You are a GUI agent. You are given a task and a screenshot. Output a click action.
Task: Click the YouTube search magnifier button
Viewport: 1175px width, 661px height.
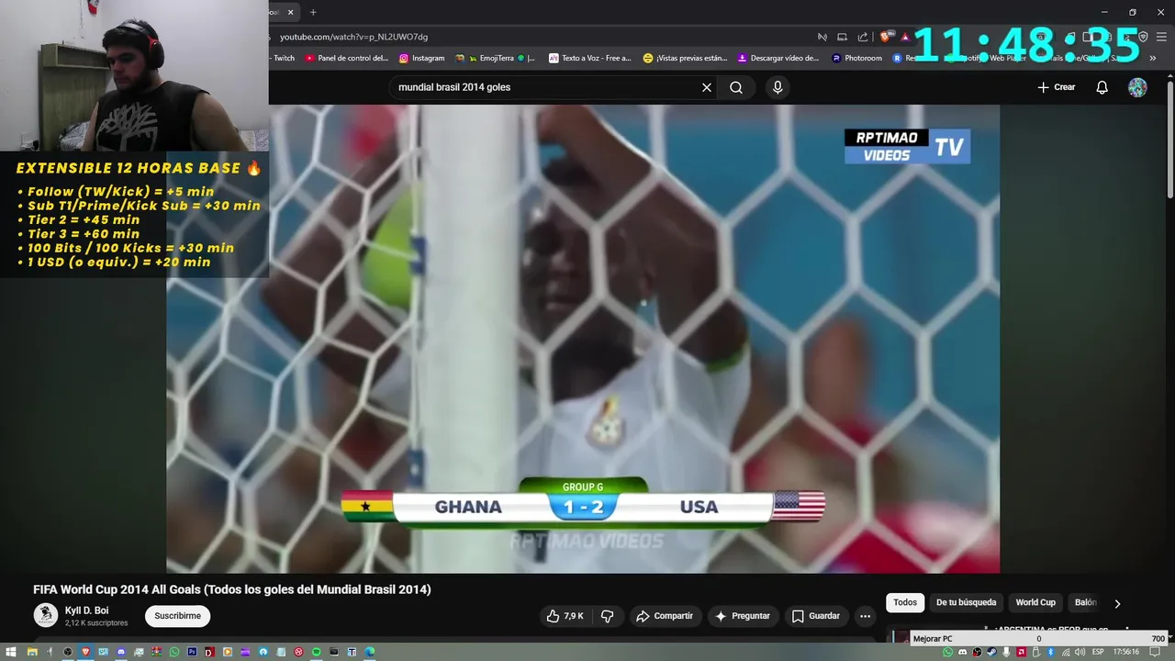pyautogui.click(x=736, y=87)
